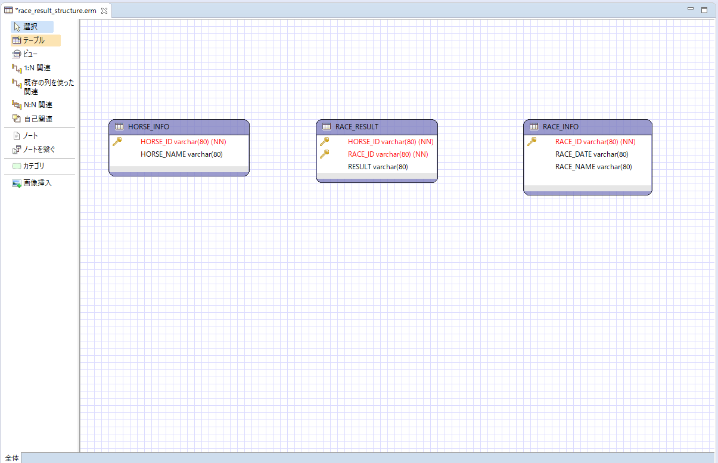Image resolution: width=718 pixels, height=463 pixels.
Task: Click HORSE_ID varchar(80) column in HORSE_INFO
Action: click(184, 142)
